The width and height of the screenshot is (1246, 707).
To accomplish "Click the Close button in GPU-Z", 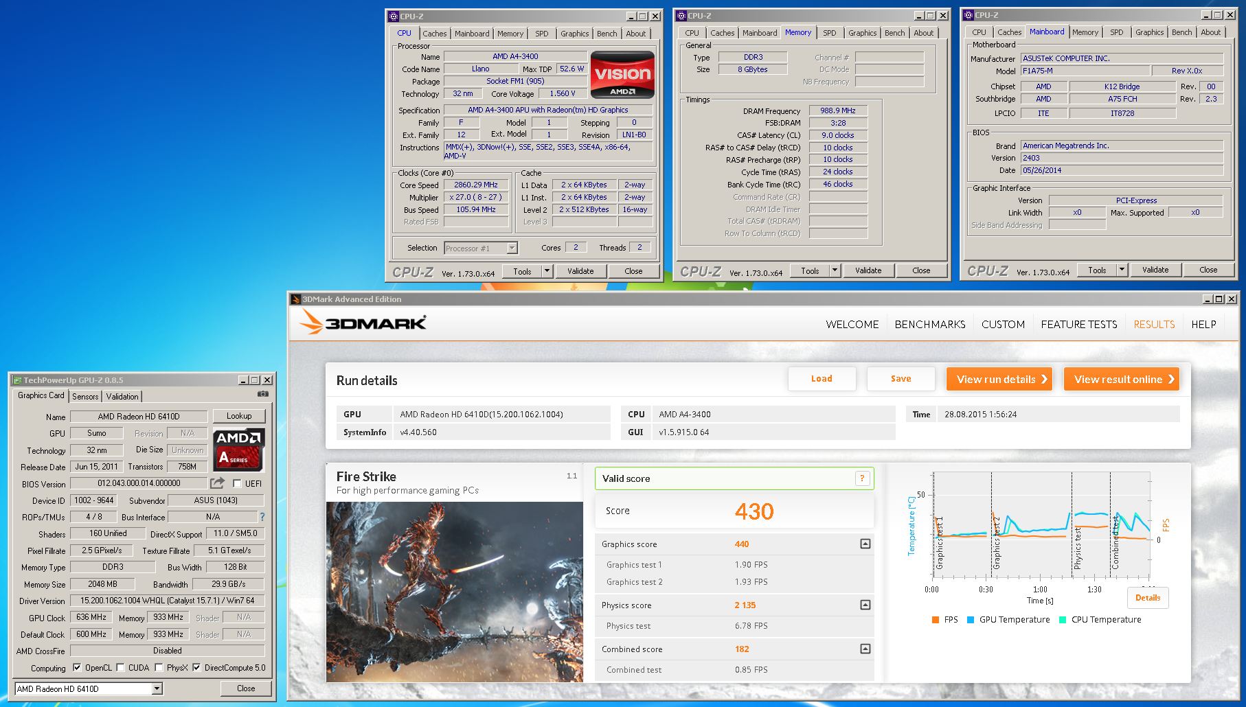I will click(x=246, y=688).
